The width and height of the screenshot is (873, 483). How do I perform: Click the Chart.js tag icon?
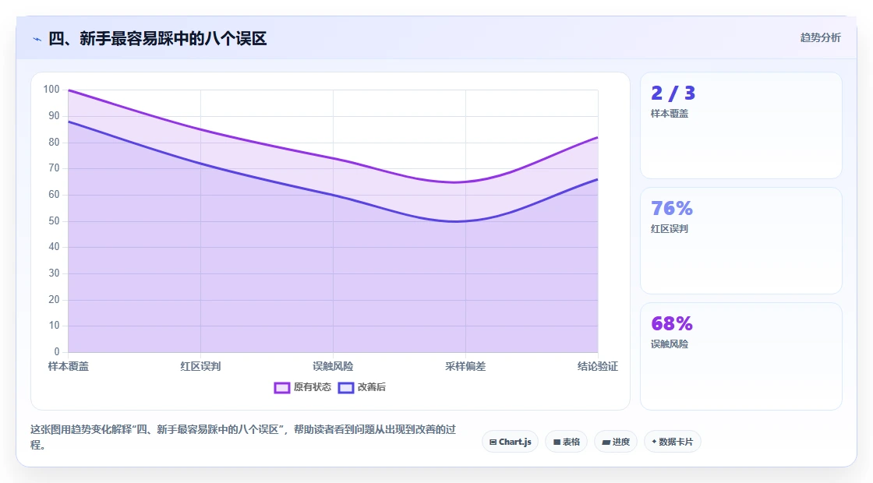tap(493, 442)
